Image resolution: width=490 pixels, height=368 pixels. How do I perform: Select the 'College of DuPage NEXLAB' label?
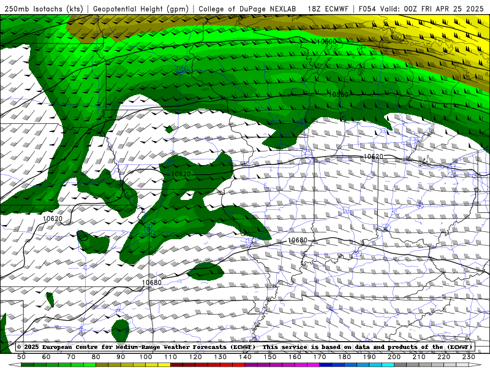coord(247,9)
